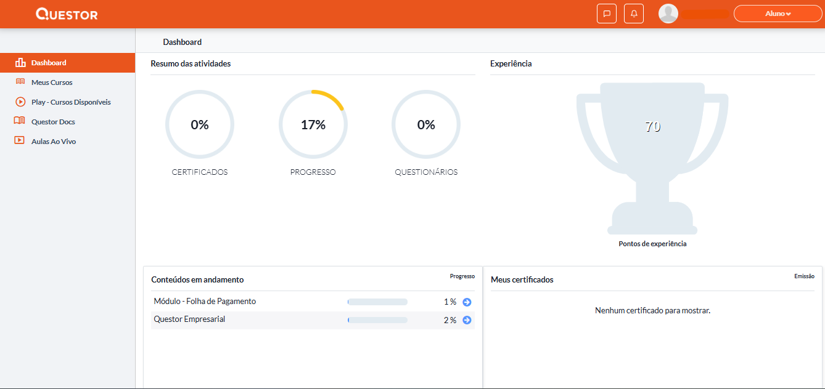
Task: Select Aulas Ao Vivo in sidebar
Action: click(54, 142)
